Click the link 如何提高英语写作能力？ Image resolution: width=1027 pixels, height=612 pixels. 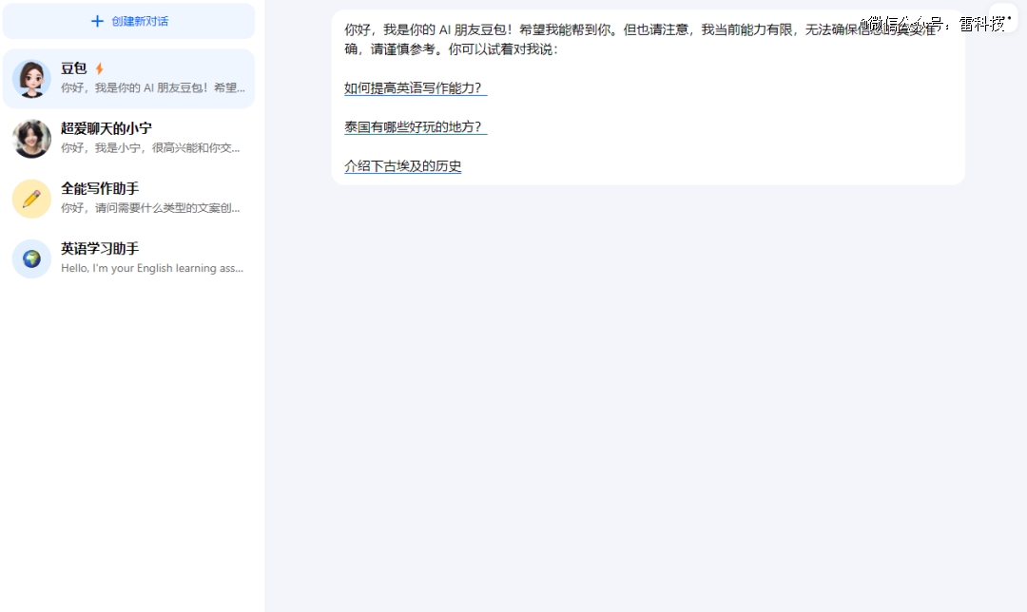(415, 88)
